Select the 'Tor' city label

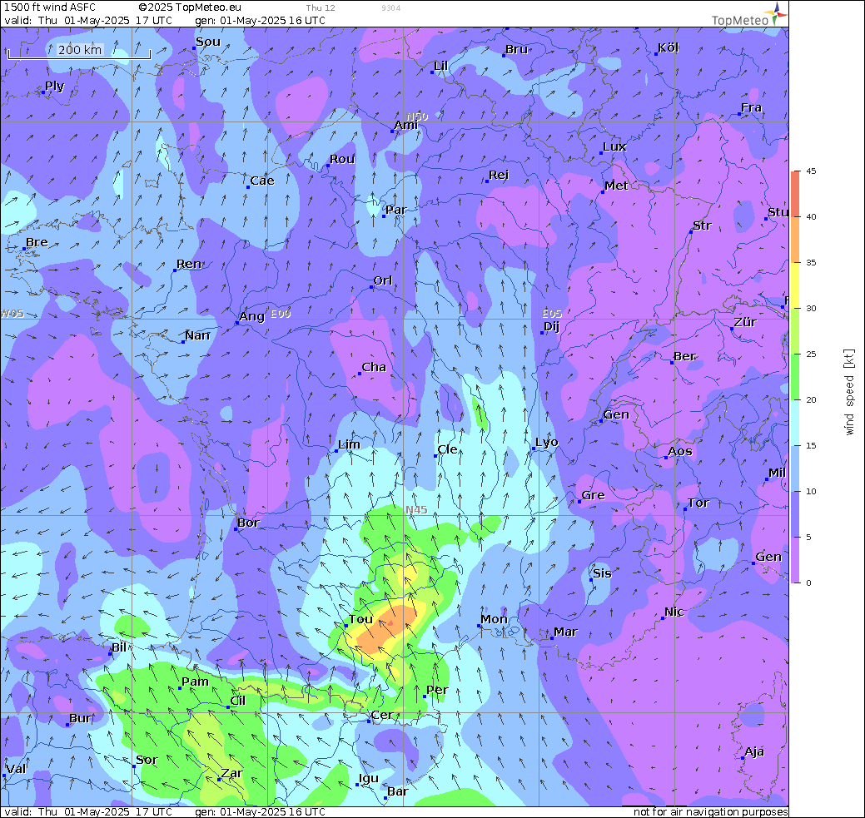(x=698, y=503)
